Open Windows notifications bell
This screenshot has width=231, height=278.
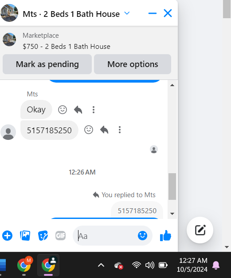tap(216, 266)
